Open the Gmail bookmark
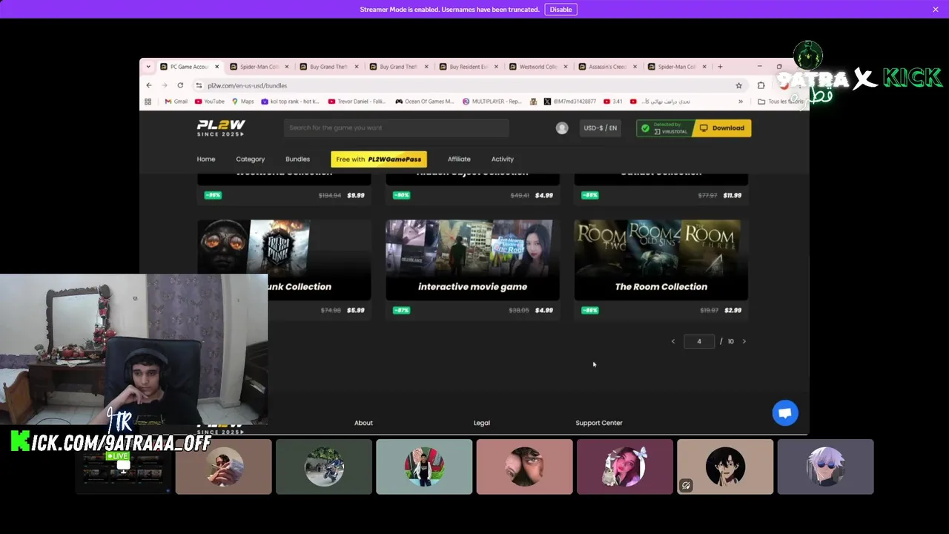The width and height of the screenshot is (949, 534). [x=176, y=102]
